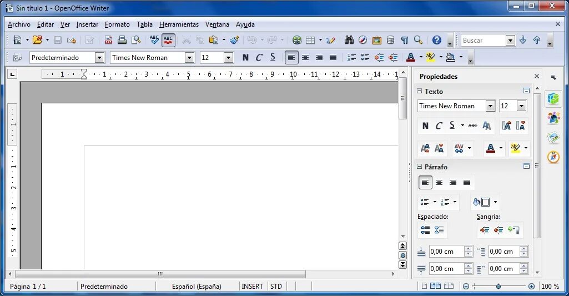Open the Insertar menu
The height and width of the screenshot is (296, 569).
click(x=87, y=24)
